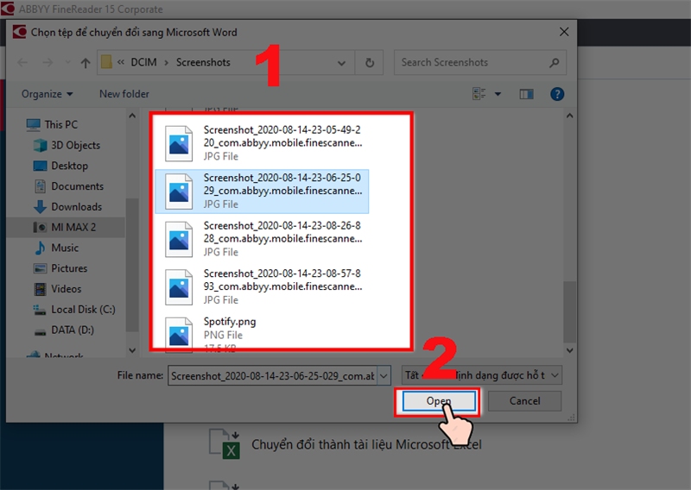Screen dimensions: 691x490
Task: Click the New folder button
Action: [x=124, y=94]
